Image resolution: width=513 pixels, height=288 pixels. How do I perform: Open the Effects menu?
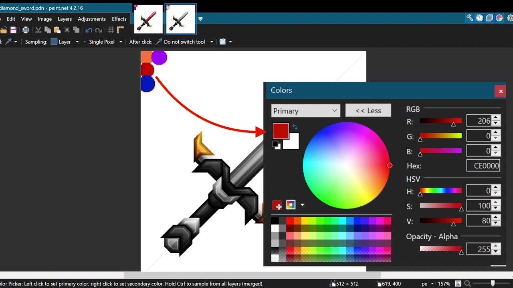pyautogui.click(x=119, y=19)
